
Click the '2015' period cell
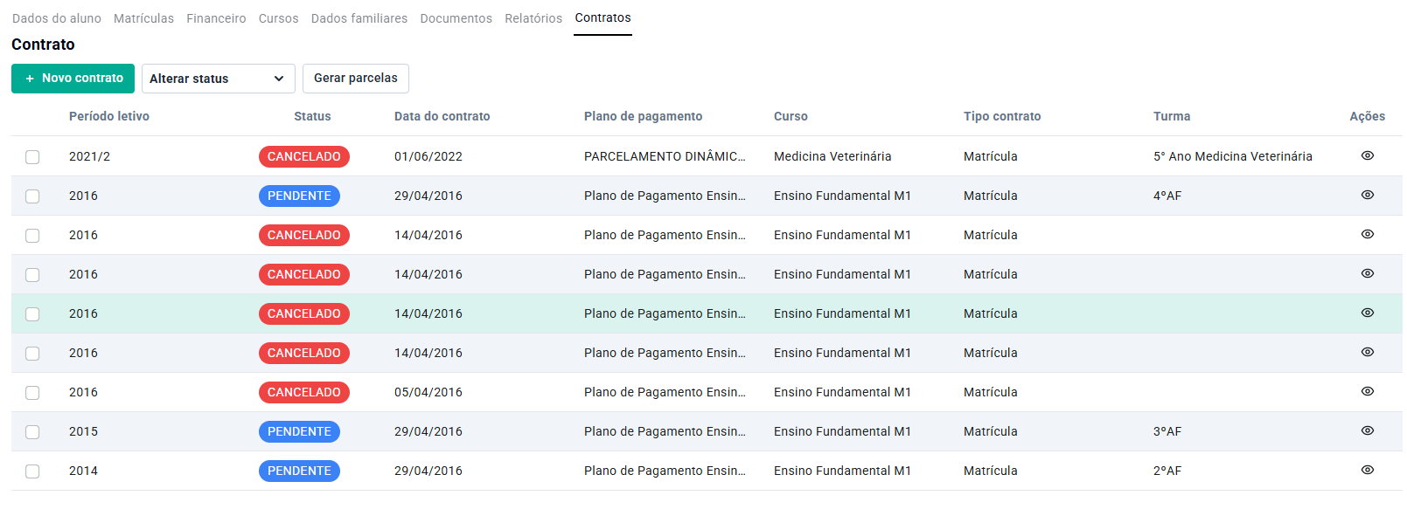(x=83, y=431)
